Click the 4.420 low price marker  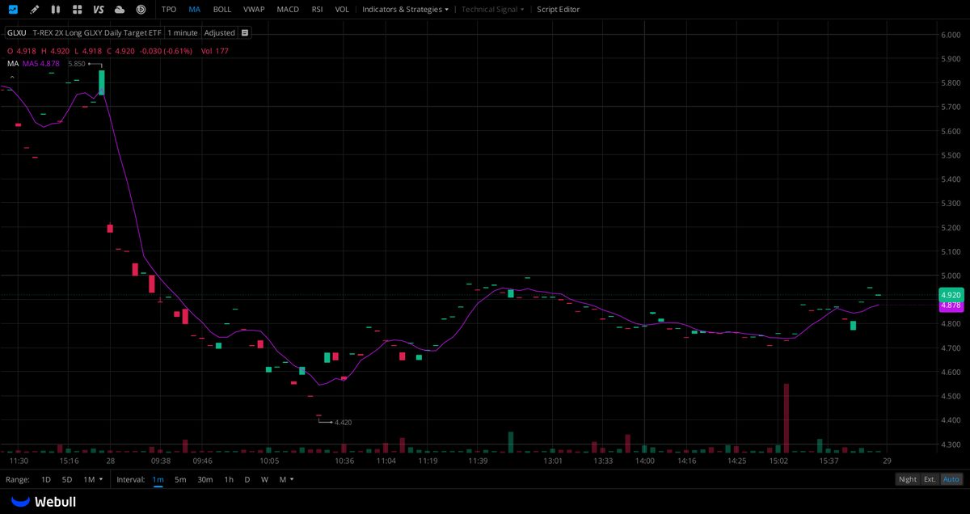point(343,423)
